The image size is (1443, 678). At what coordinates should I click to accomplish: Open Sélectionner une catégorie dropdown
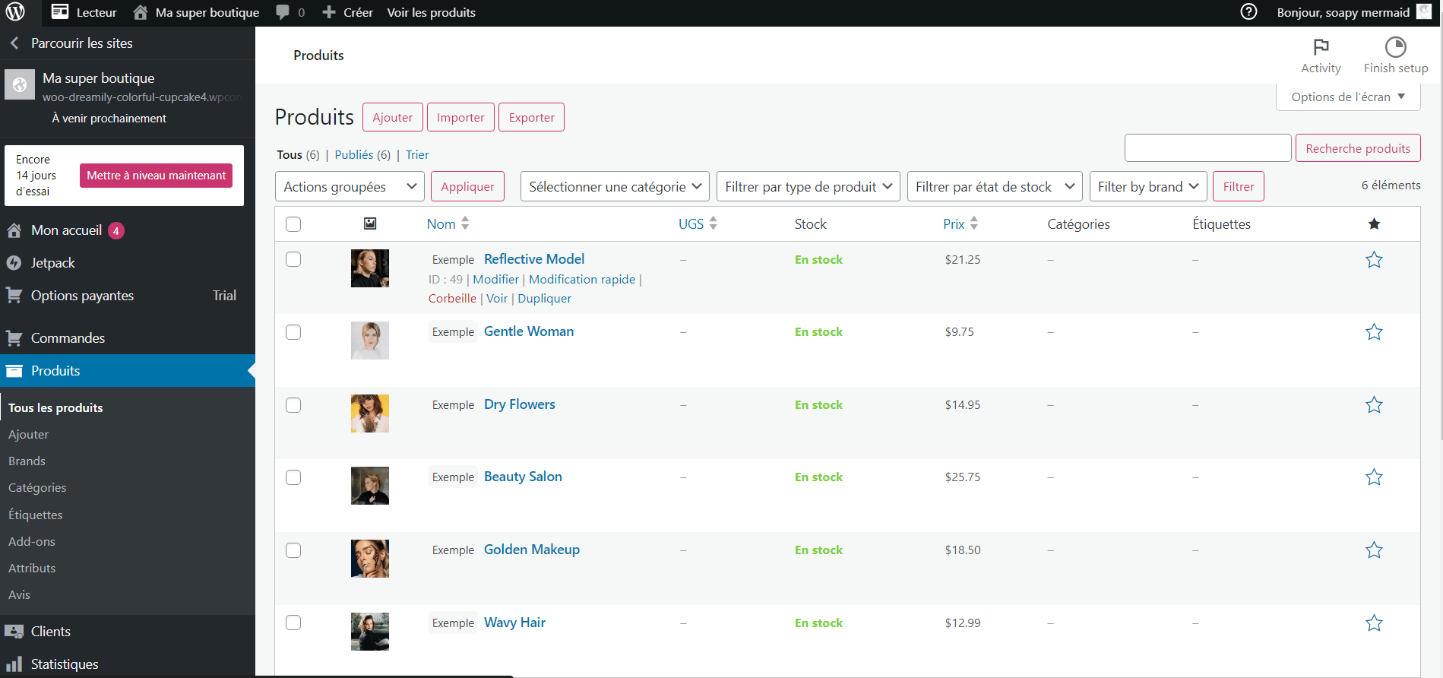[615, 186]
